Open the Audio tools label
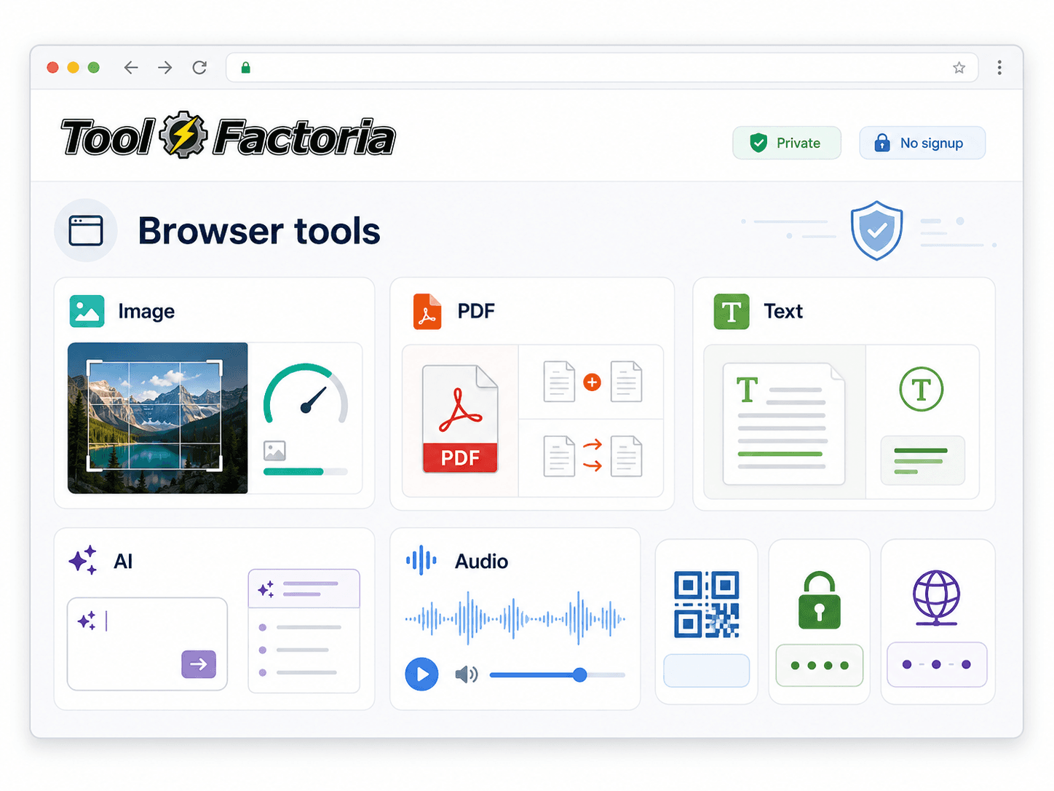 coord(482,561)
